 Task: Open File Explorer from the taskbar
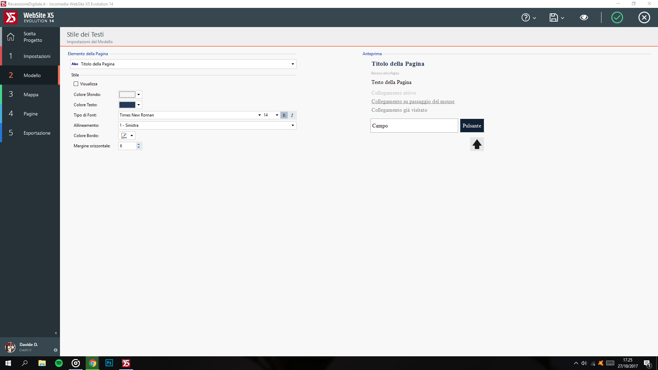point(42,363)
